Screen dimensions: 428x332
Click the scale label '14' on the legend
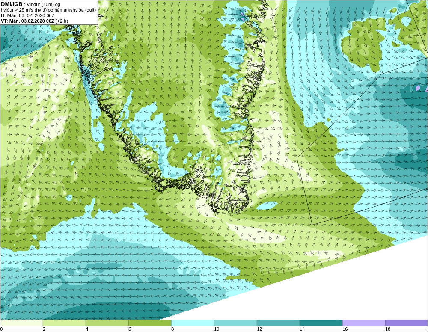[x=302, y=329]
